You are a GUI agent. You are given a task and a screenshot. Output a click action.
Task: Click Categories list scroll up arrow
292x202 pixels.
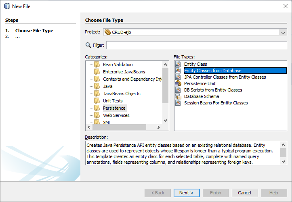(165, 65)
